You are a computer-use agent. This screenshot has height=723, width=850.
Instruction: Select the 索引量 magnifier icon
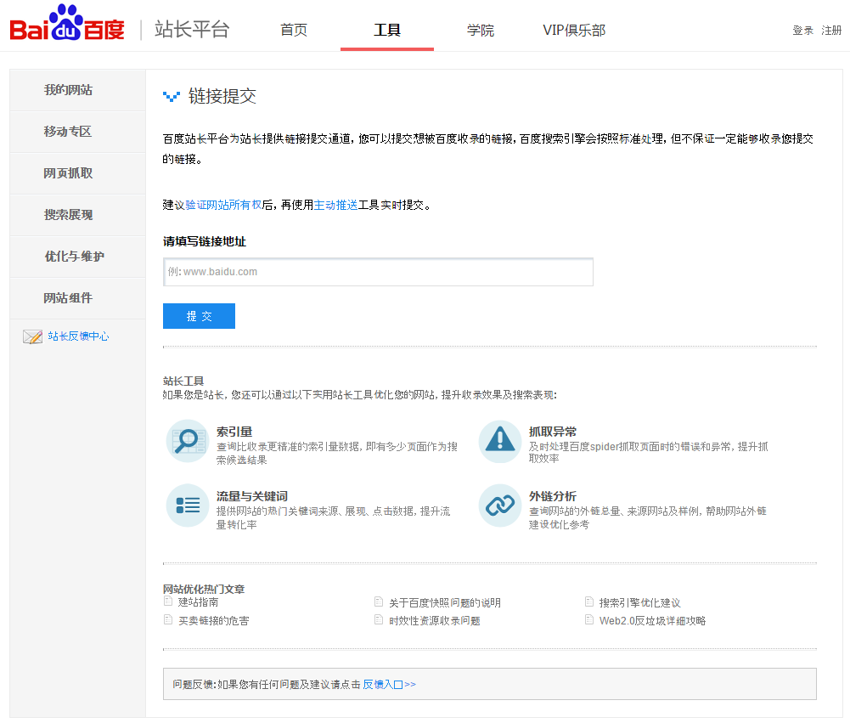187,442
